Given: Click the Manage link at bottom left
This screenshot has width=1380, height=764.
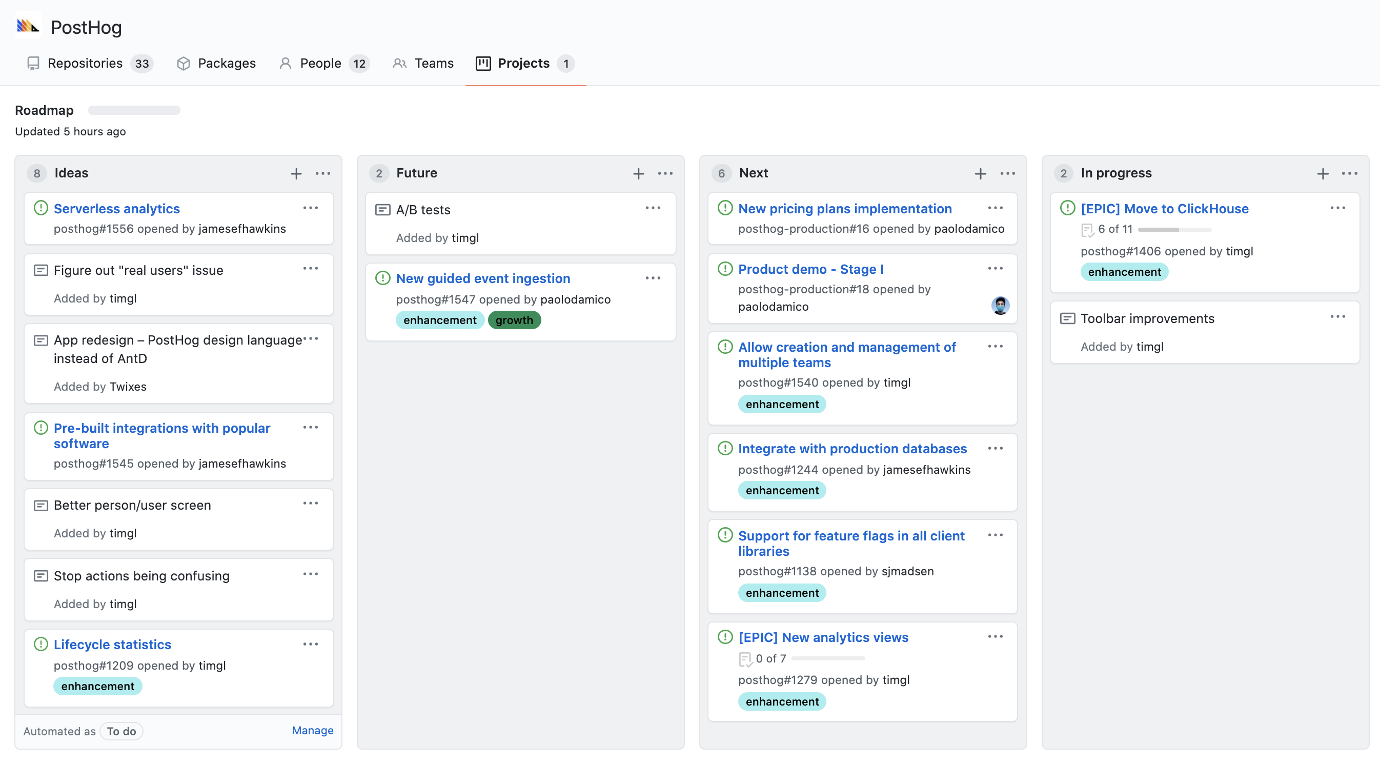Looking at the screenshot, I should (313, 730).
